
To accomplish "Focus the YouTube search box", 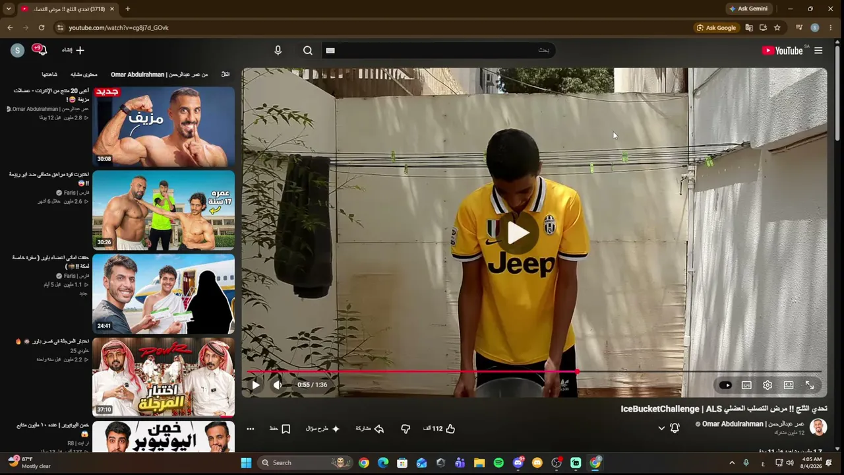I will [x=438, y=50].
